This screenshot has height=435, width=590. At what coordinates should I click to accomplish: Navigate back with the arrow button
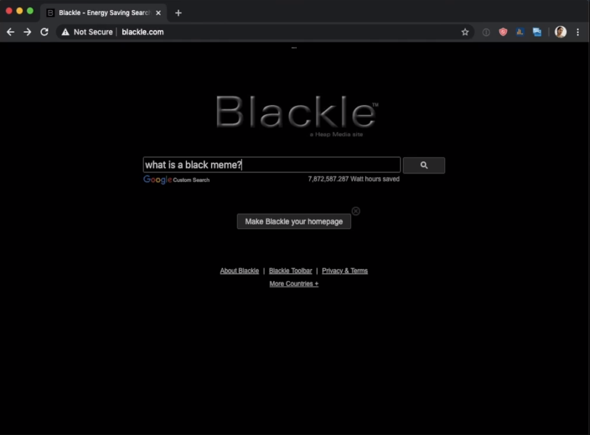(10, 32)
